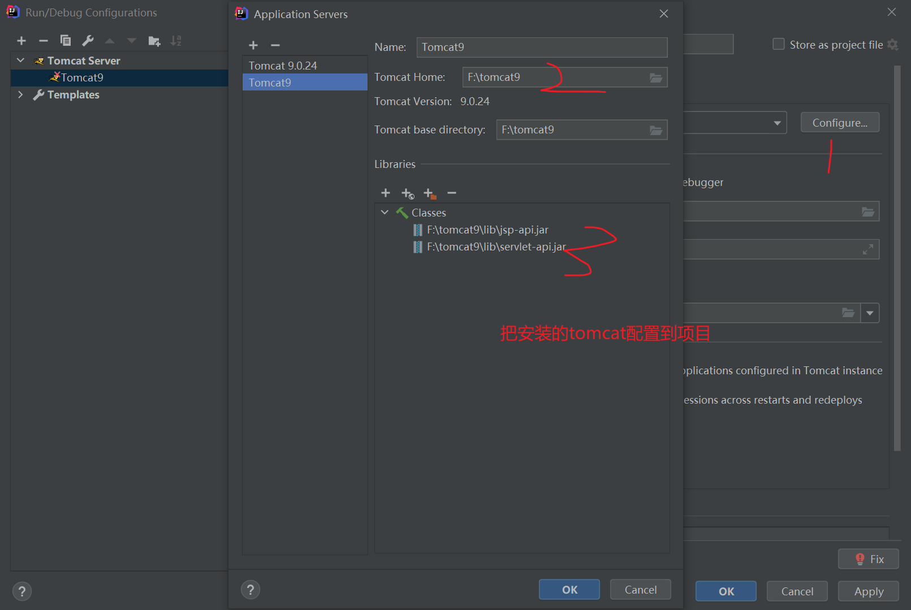Click Cancel in Application Servers dialog
Image resolution: width=911 pixels, height=610 pixels.
point(641,590)
